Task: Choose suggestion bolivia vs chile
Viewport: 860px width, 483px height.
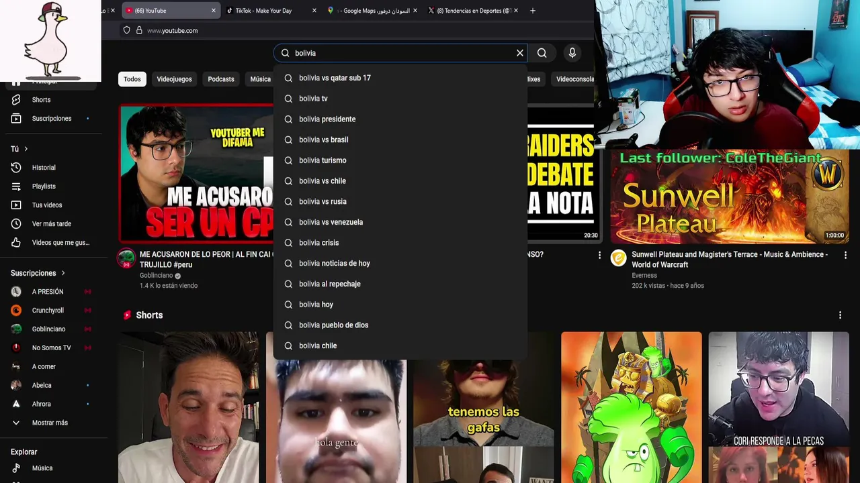Action: pos(400,181)
